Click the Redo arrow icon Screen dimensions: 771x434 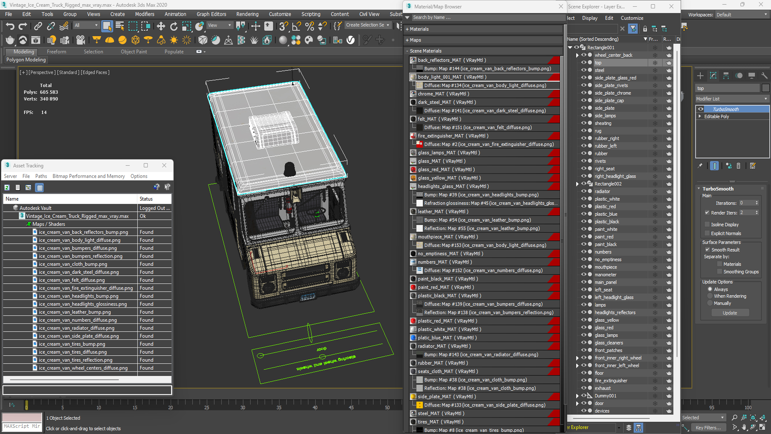click(23, 26)
